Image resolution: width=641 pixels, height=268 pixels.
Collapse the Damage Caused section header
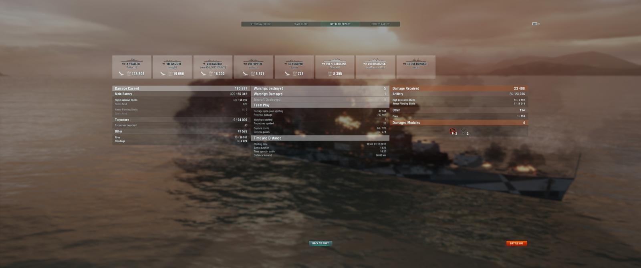click(181, 88)
